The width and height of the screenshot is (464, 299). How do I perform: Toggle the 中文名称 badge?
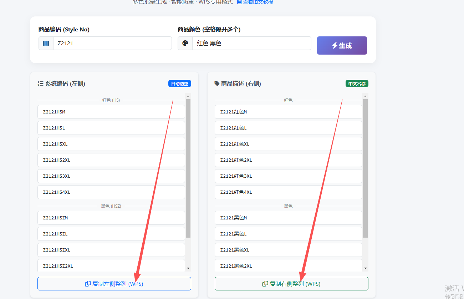point(357,83)
